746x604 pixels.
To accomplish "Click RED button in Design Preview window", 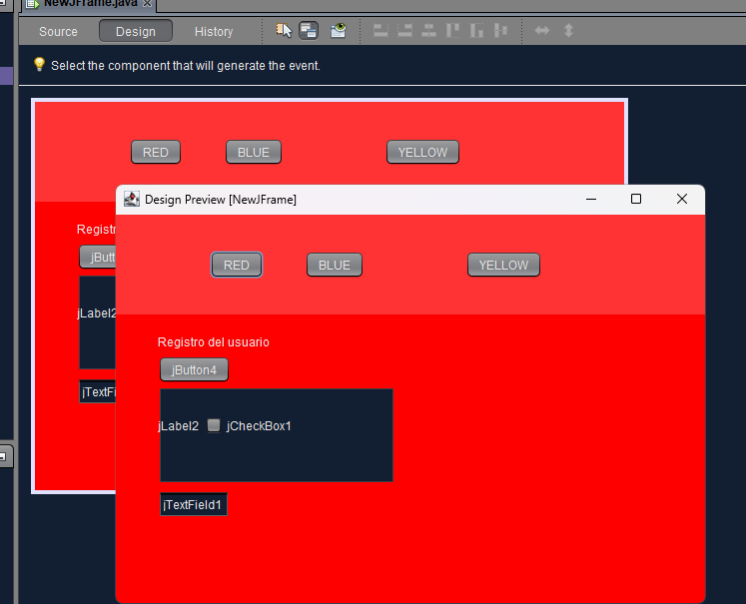I will click(237, 265).
